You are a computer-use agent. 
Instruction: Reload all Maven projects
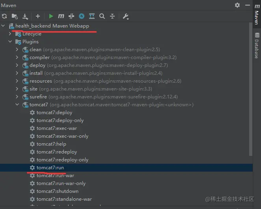point(4,16)
